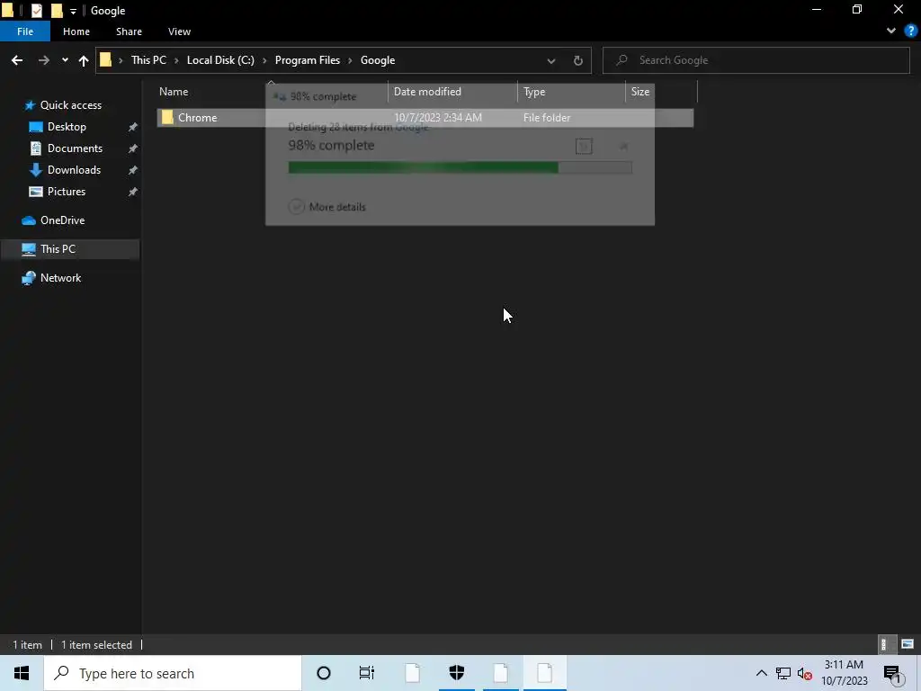
Task: Open Downloads in the navigation pane
Action: pos(74,170)
